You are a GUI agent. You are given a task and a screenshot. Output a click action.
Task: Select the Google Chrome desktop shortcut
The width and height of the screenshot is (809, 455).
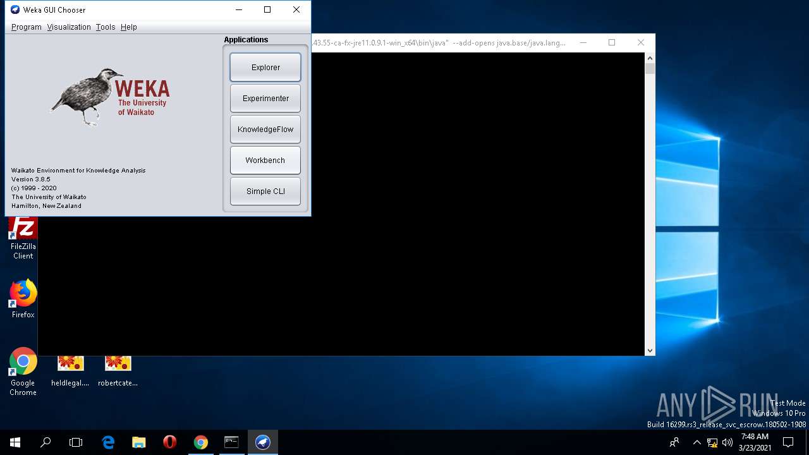[23, 372]
